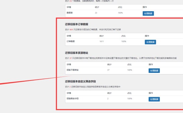Click 详情 column header in order data table

(x=69, y=36)
